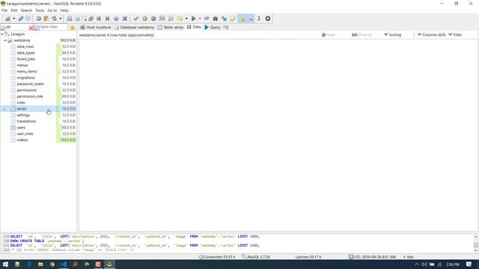
Task: Jump to last row icon
Action: coord(107,19)
